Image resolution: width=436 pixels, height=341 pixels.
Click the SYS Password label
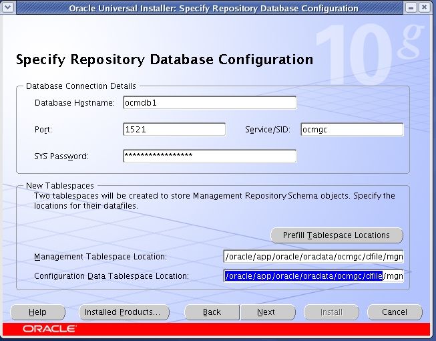[x=61, y=156]
